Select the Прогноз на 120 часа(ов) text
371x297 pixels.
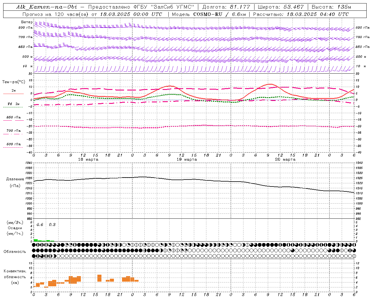pos(56,14)
